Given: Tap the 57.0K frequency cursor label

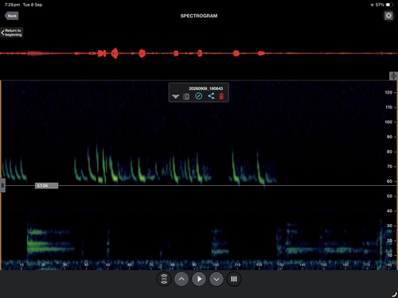Looking at the screenshot, I should point(46,186).
